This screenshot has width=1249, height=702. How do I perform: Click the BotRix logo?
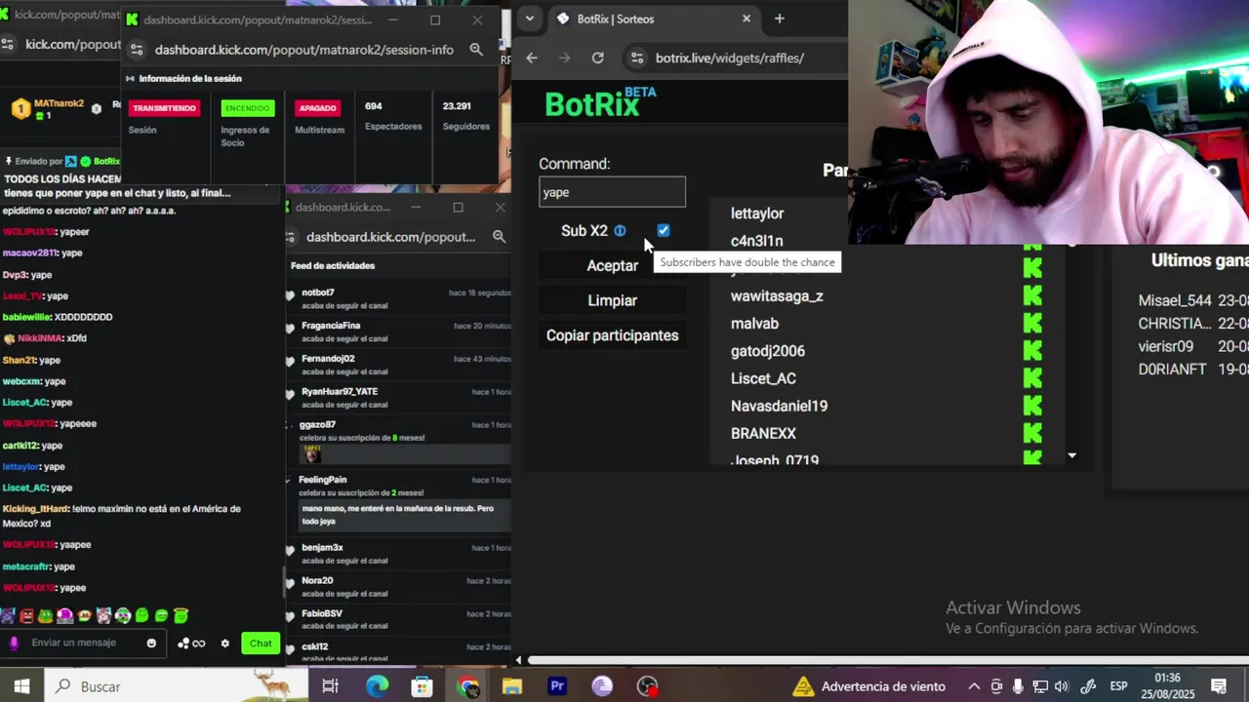click(600, 101)
